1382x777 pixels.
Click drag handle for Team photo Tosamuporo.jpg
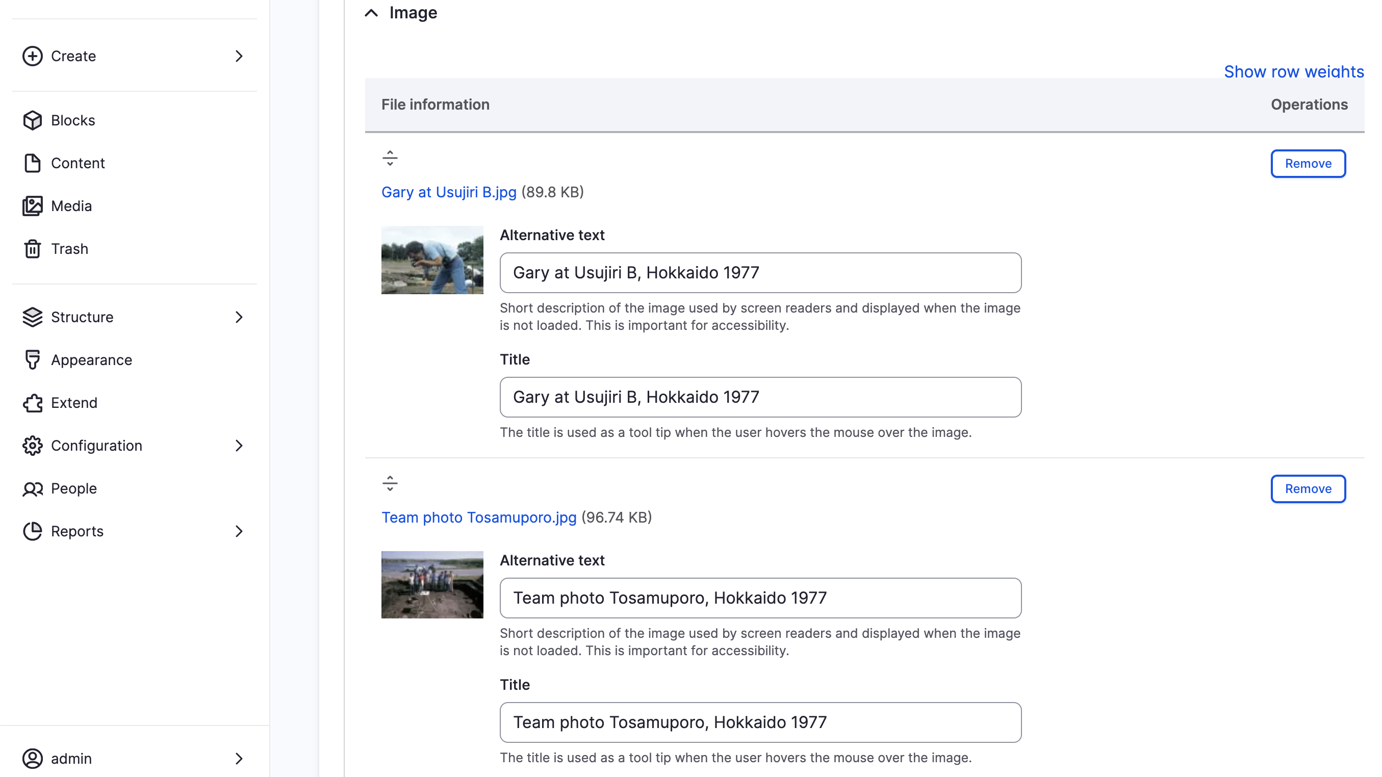click(390, 483)
